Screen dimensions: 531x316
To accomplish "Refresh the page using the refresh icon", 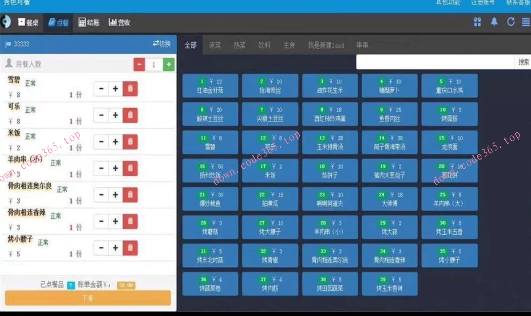I will coord(511,22).
